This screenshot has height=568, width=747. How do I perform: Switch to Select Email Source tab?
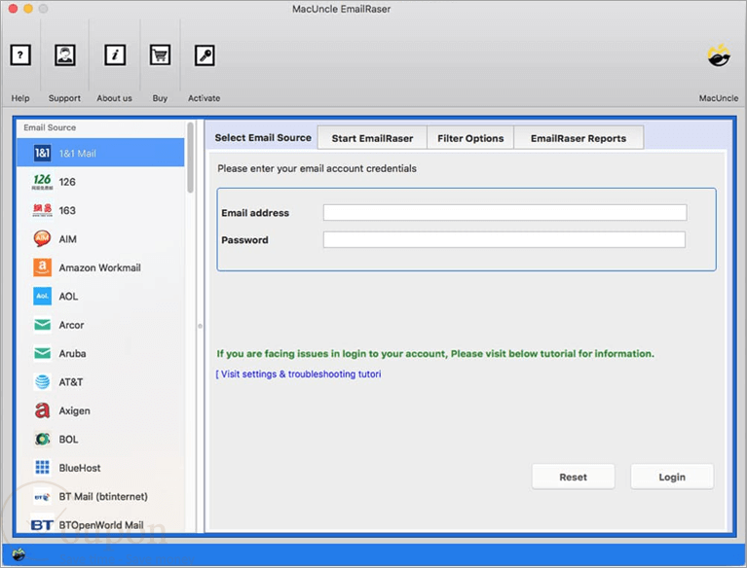[263, 137]
